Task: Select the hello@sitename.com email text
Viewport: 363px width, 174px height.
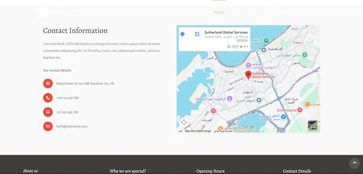Action: [x=72, y=126]
